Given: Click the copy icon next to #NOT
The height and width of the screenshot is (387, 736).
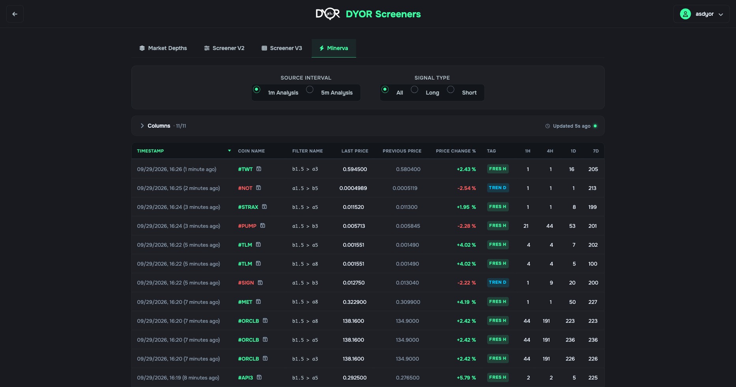Looking at the screenshot, I should tap(258, 188).
